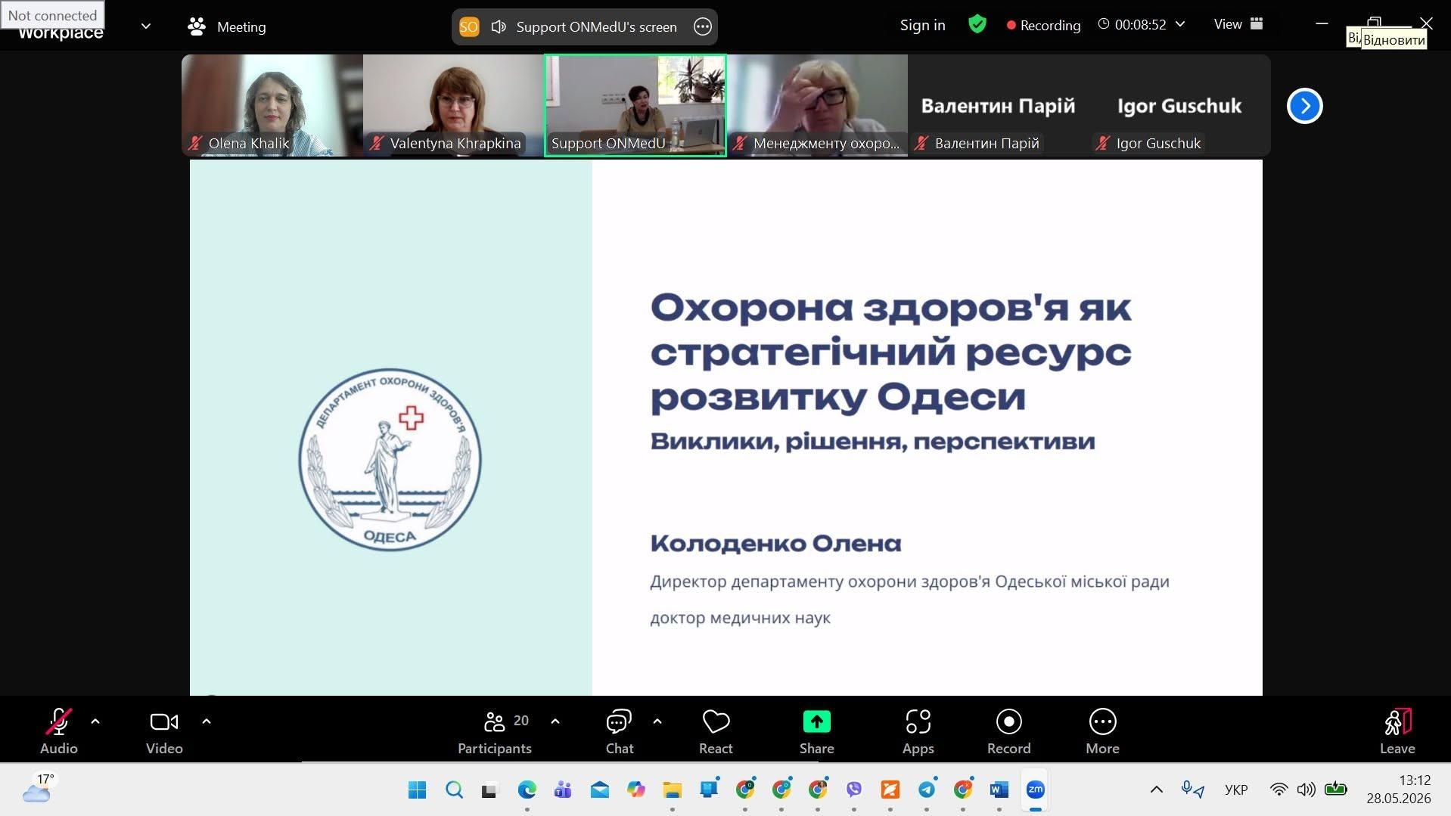
Task: Click the Recording indicator
Action: 1043,25
